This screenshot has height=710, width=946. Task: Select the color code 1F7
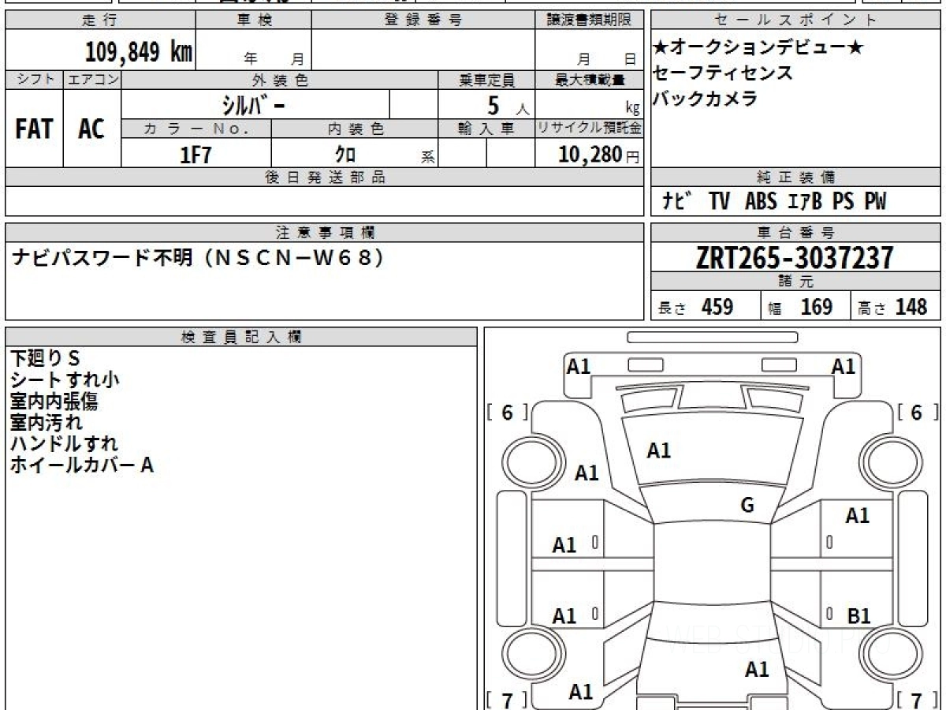click(x=196, y=155)
